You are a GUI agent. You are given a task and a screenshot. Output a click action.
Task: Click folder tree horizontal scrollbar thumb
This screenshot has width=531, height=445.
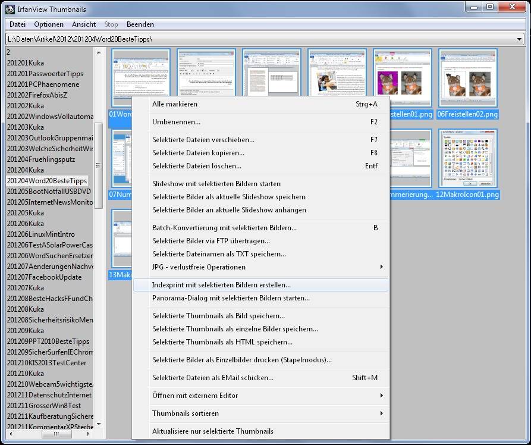56,434
